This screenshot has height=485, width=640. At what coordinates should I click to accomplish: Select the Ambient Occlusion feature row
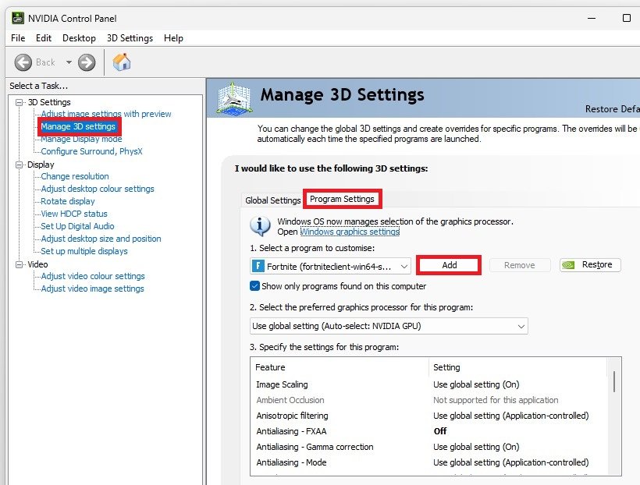430,400
